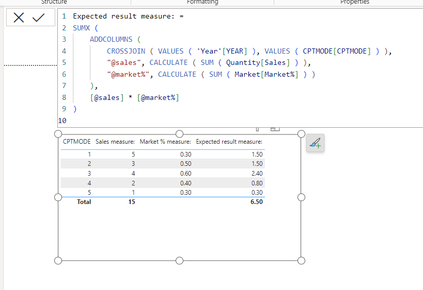
Task: Grab top-right resize handle of table visual
Action: [301, 134]
